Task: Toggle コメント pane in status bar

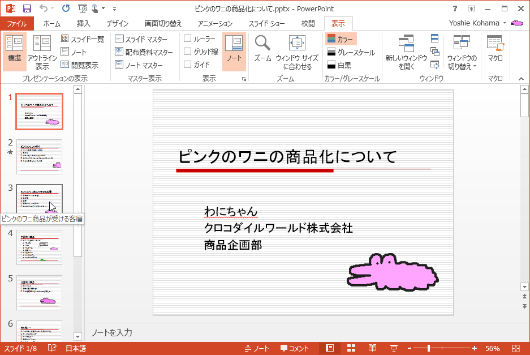Action: 294,348
